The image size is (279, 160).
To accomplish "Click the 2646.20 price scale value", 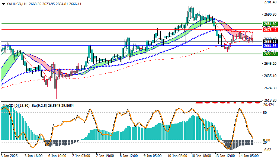I will pyautogui.click(x=270, y=63).
